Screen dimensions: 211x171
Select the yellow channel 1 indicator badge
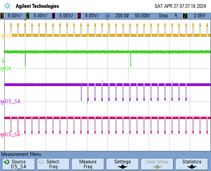pyautogui.click(x=2, y=16)
